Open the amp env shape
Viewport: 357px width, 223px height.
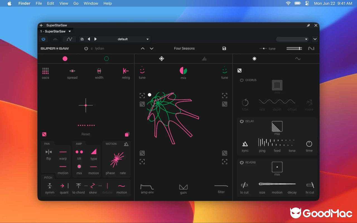[x=147, y=187]
